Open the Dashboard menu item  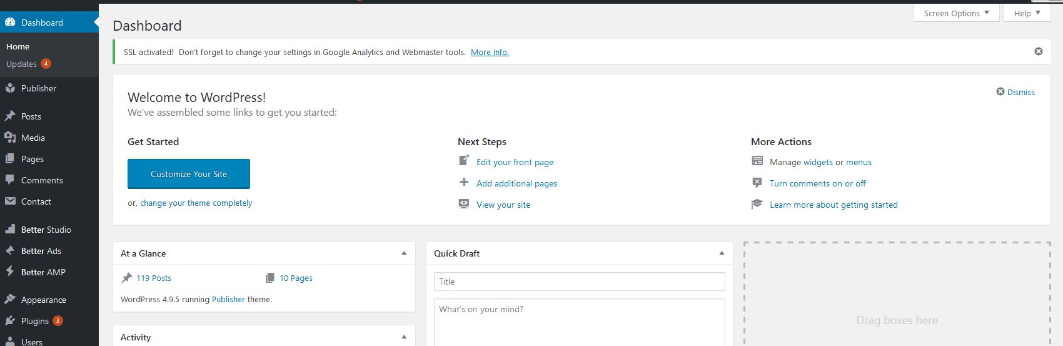[49, 23]
